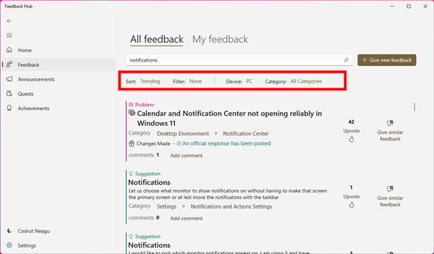Image resolution: width=434 pixels, height=254 pixels.
Task: Click the feedback list scrollbar
Action: [x=415, y=107]
